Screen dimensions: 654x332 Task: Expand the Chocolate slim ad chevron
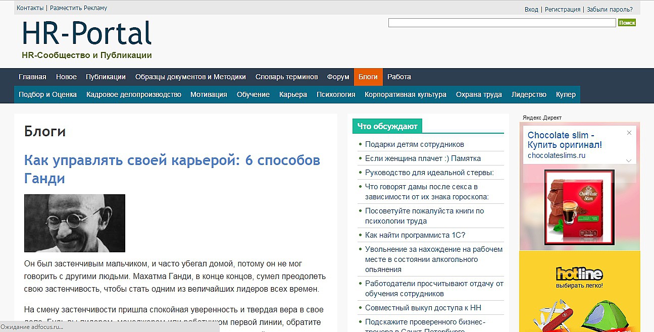tap(629, 160)
